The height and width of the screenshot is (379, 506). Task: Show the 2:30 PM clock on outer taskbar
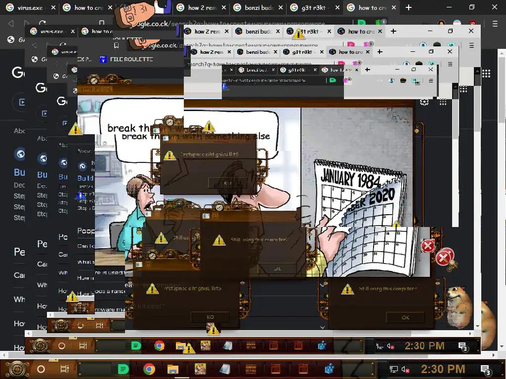point(443,369)
